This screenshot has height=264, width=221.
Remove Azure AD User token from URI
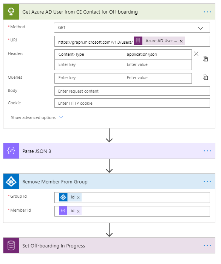pyautogui.click(x=181, y=41)
